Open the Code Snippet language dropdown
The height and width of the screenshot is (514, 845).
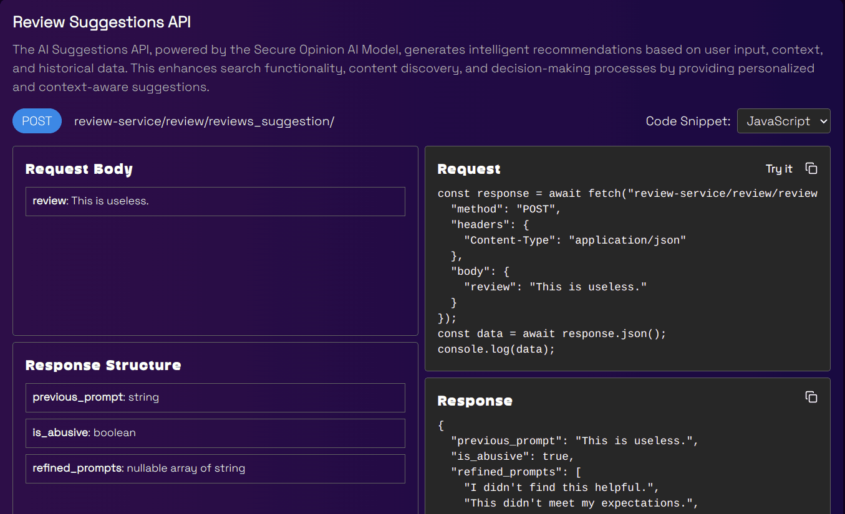coord(784,121)
